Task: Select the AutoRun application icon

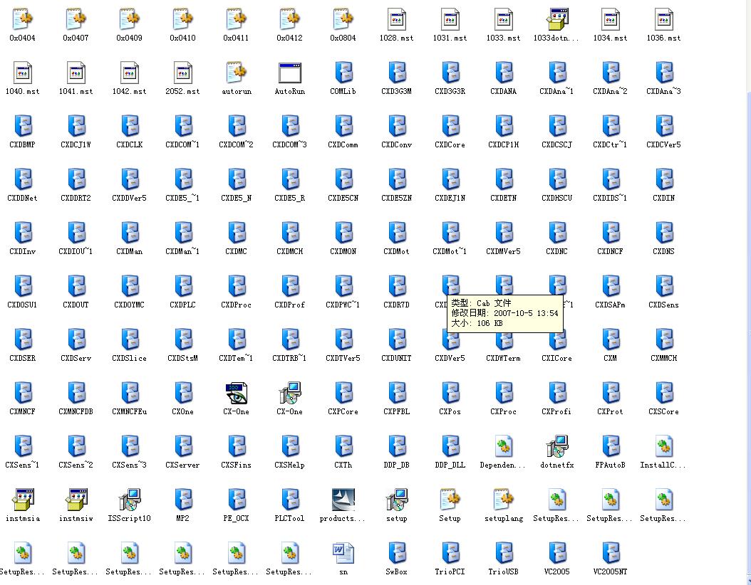Action: tap(290, 73)
